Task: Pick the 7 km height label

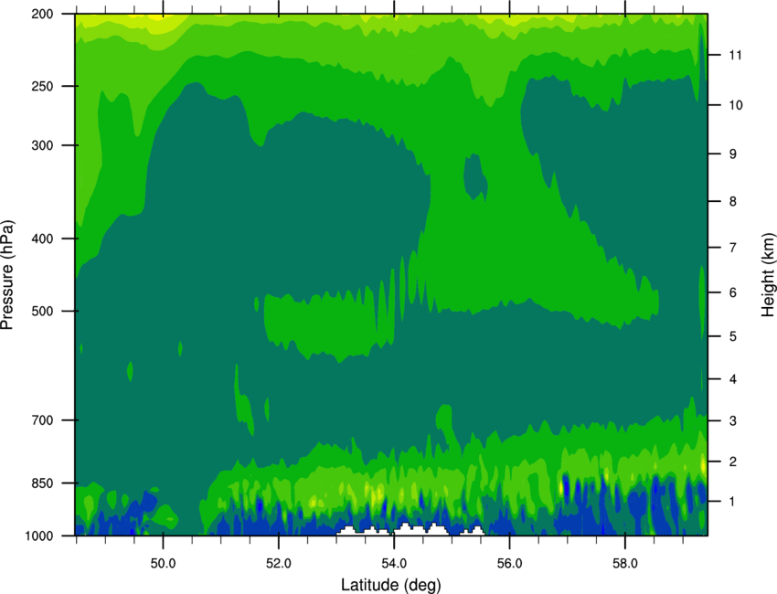Action: click(x=732, y=248)
